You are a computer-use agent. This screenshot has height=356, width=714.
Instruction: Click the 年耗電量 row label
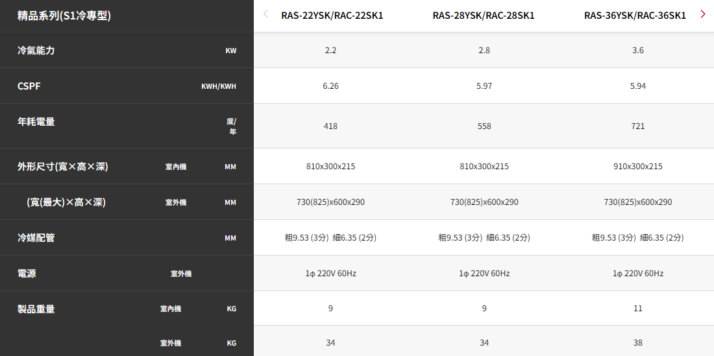coord(36,121)
